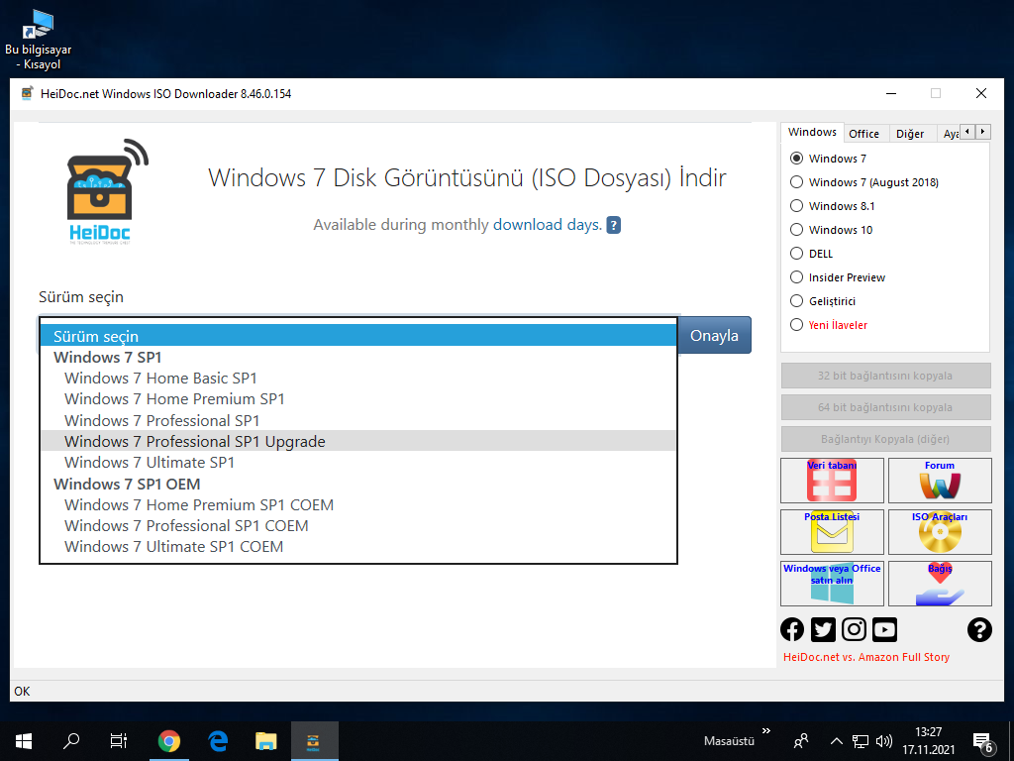Choose Windows 7 Home Premium SP1
1014x761 pixels.
tap(358, 398)
